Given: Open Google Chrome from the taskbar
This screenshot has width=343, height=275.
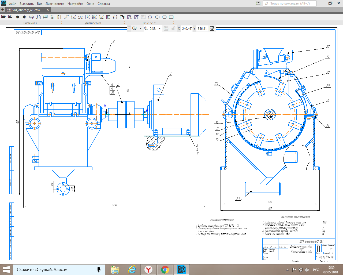Looking at the screenshot, I should click(165, 270).
